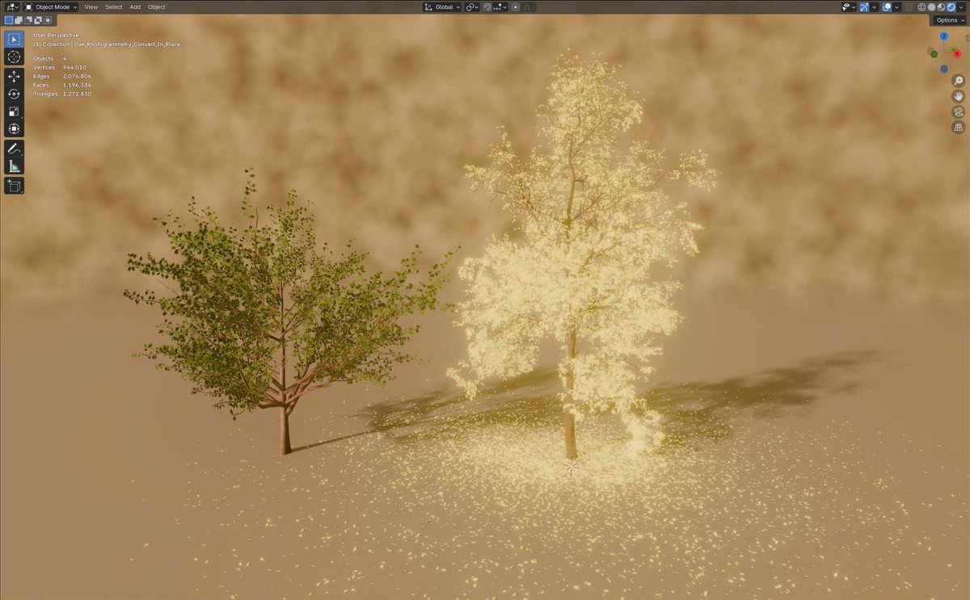The image size is (970, 600).
Task: Select the Move tool in the toolbar
Action: point(13,75)
